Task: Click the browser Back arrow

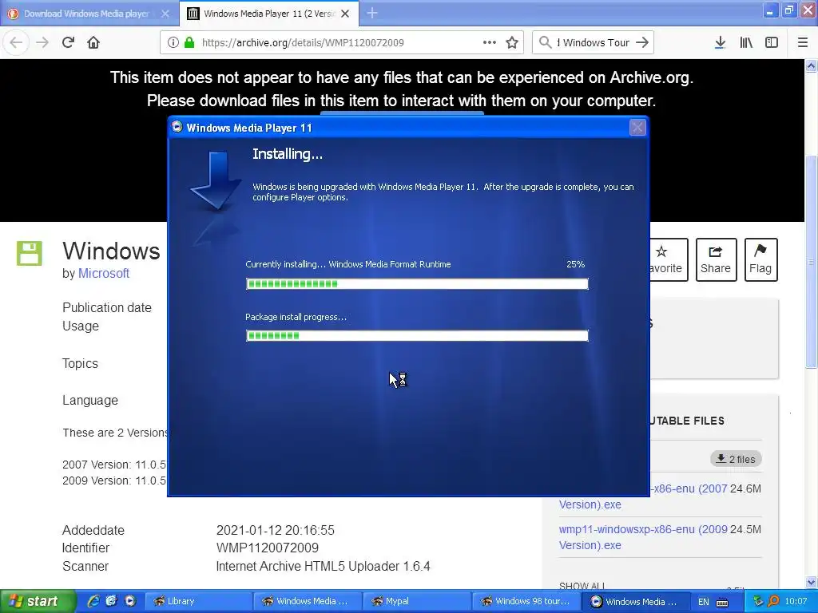Action: click(x=16, y=43)
